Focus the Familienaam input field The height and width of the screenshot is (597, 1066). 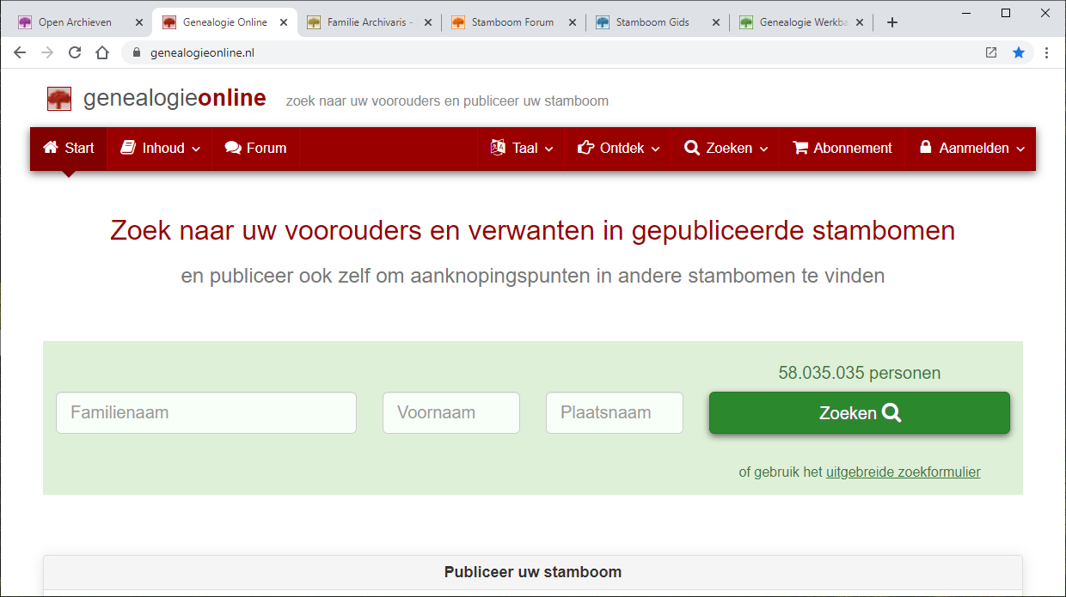click(x=206, y=412)
